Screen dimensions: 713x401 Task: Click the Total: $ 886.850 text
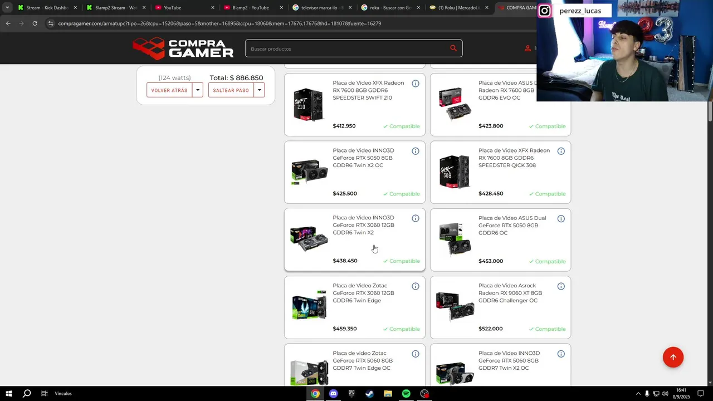(x=236, y=78)
